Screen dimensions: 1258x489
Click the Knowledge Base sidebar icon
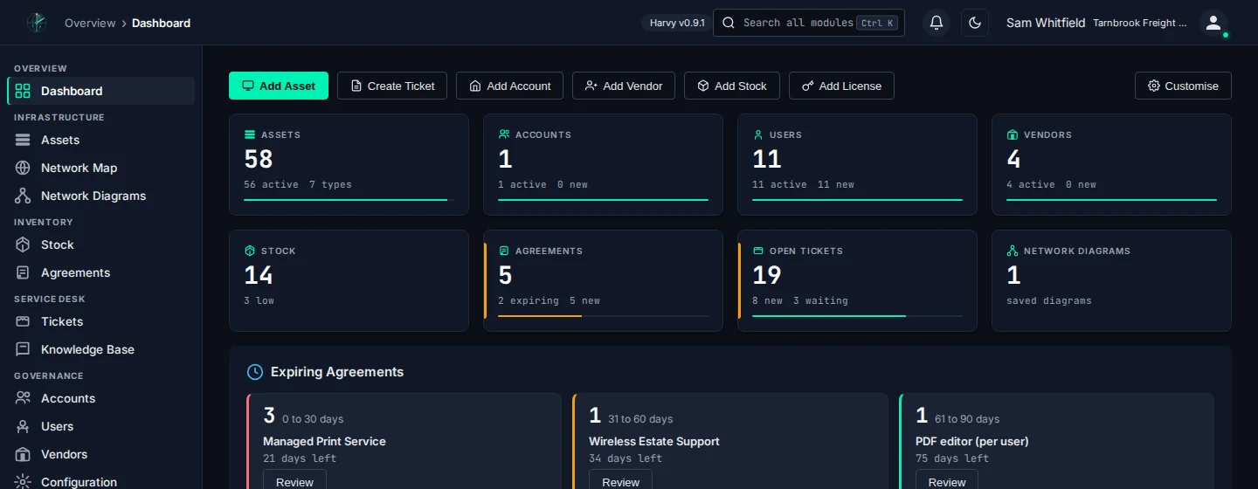[23, 349]
